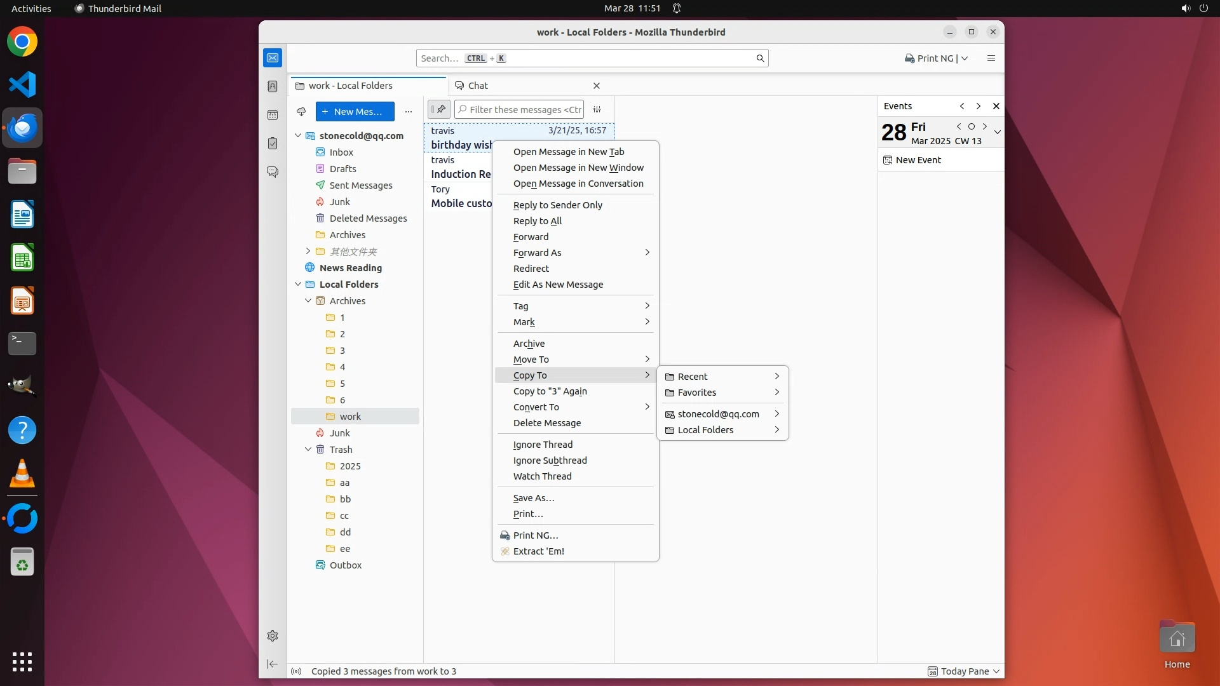Image resolution: width=1220 pixels, height=686 pixels.
Task: Open Thunderbird settings gear icon
Action: [x=273, y=636]
